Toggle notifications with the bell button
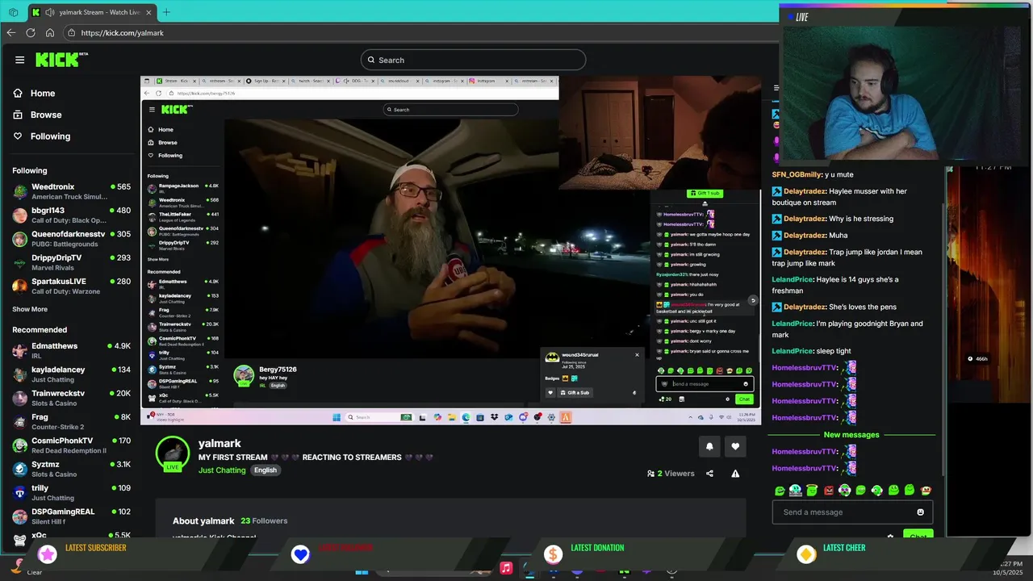Screen dimensions: 1033x581 (x=709, y=446)
